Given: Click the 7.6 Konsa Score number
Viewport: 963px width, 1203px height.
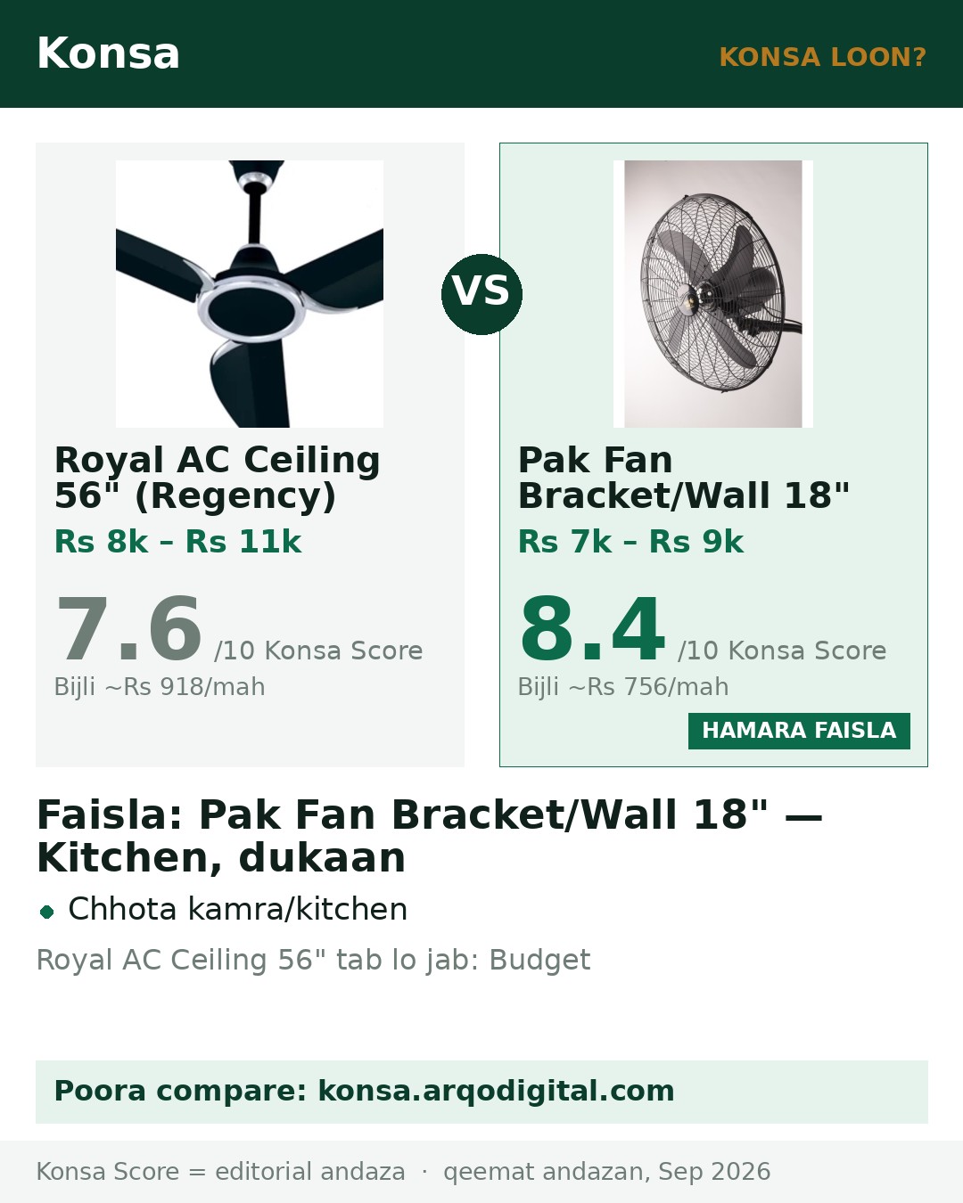Looking at the screenshot, I should point(129,629).
